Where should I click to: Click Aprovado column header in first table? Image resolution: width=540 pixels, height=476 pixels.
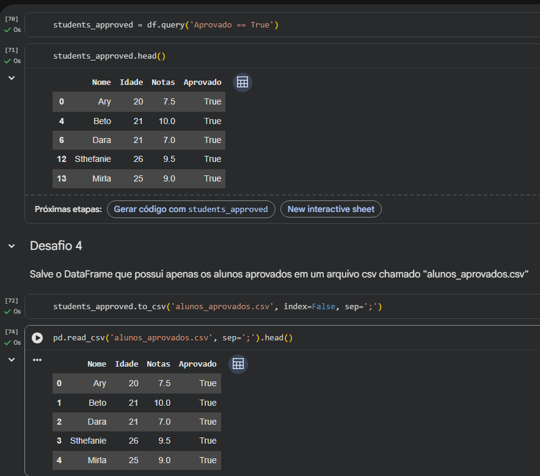tap(203, 82)
